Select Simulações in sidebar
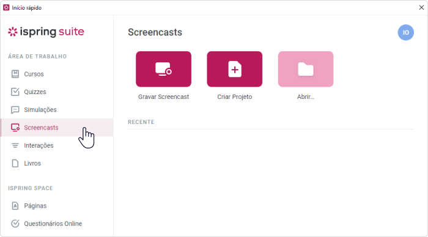 pyautogui.click(x=57, y=109)
